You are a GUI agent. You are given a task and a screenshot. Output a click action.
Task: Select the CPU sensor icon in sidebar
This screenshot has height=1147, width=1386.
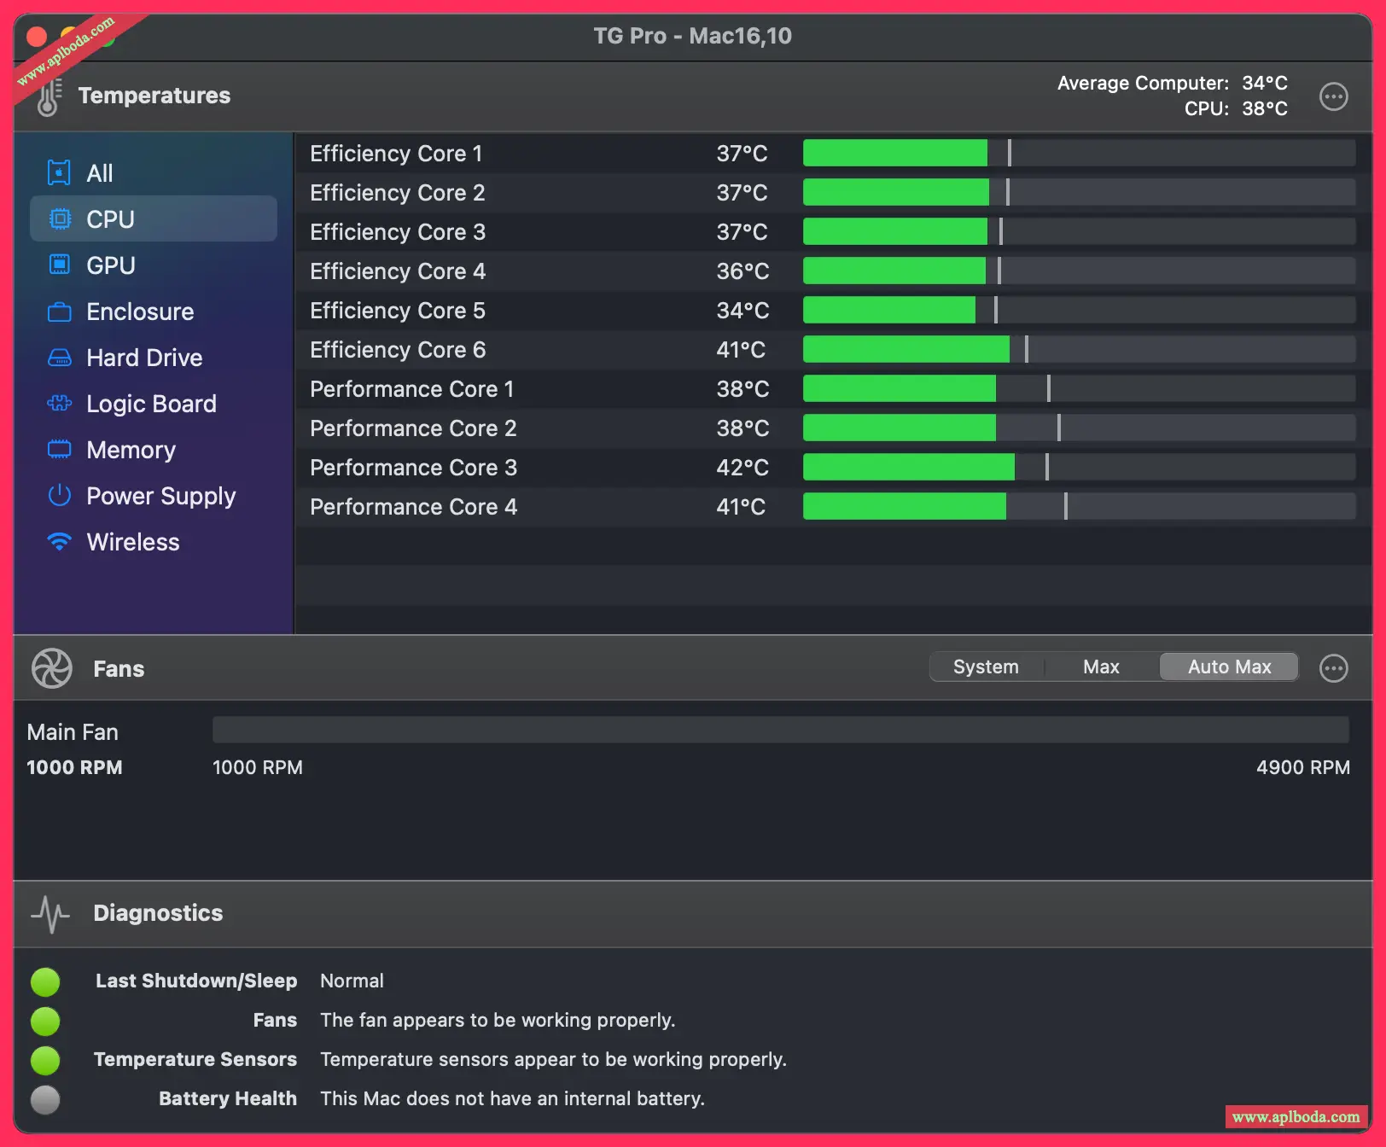coord(59,218)
